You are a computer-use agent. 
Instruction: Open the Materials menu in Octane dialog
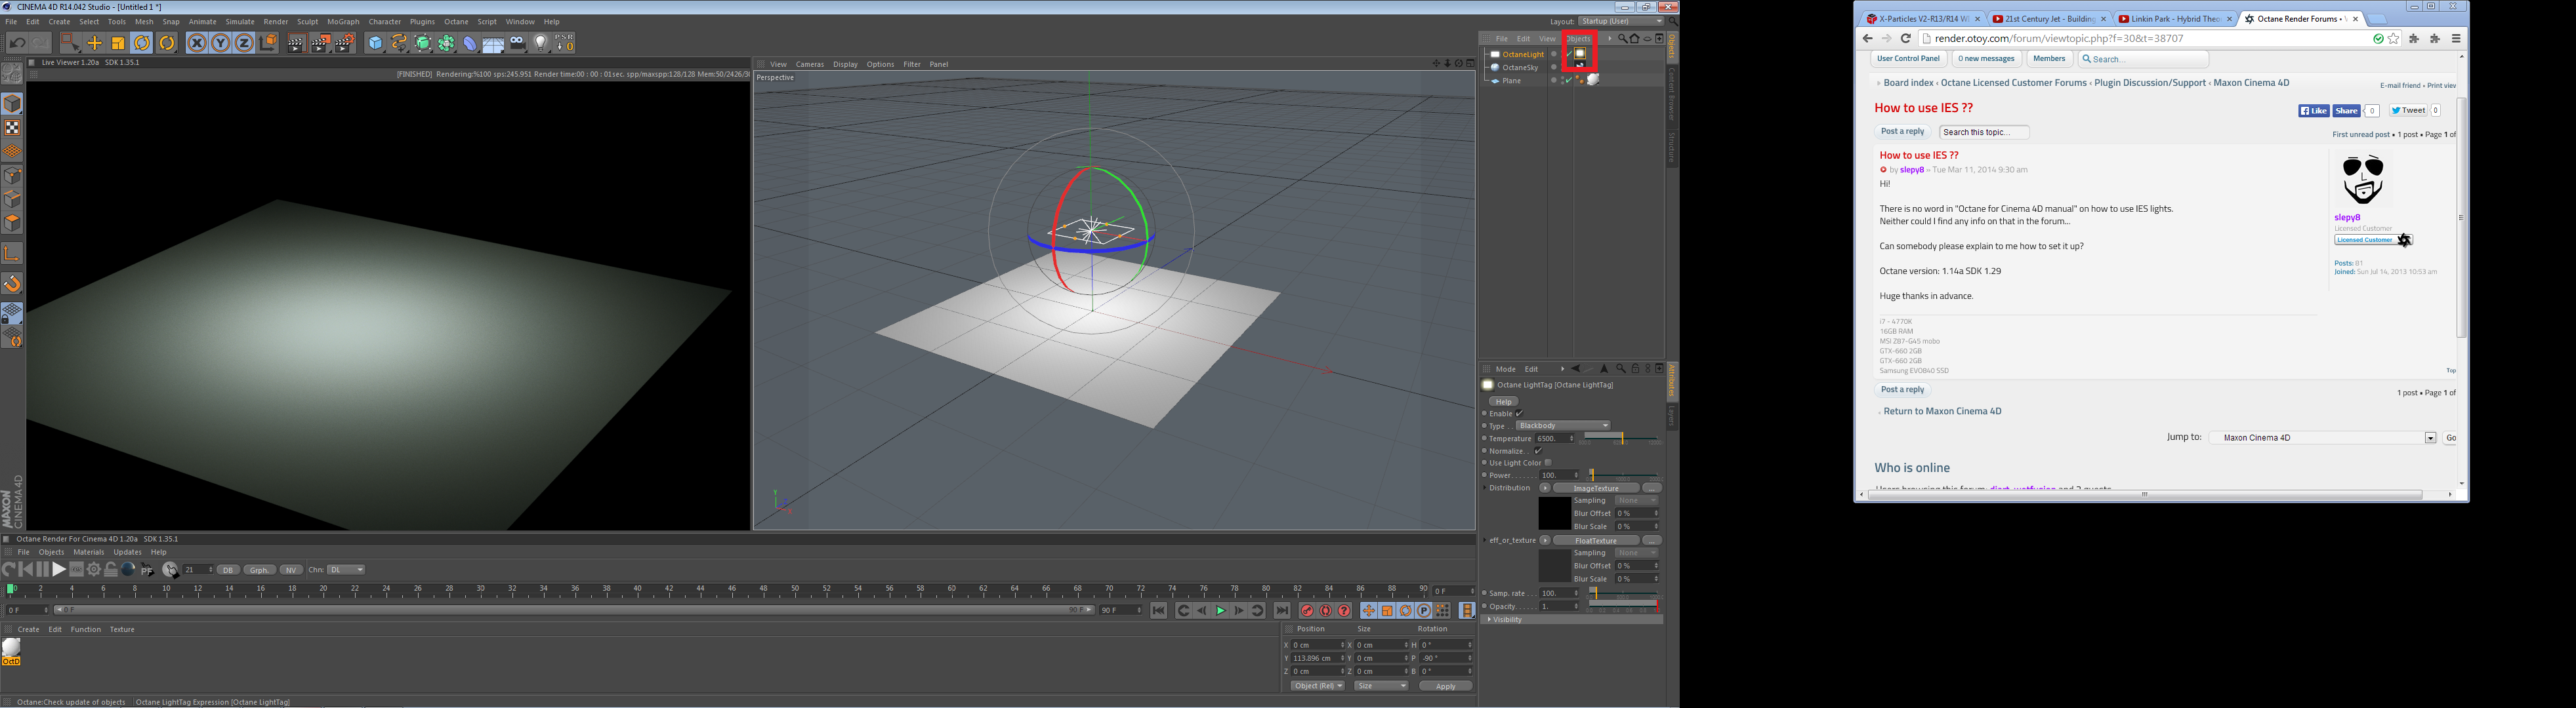point(88,552)
